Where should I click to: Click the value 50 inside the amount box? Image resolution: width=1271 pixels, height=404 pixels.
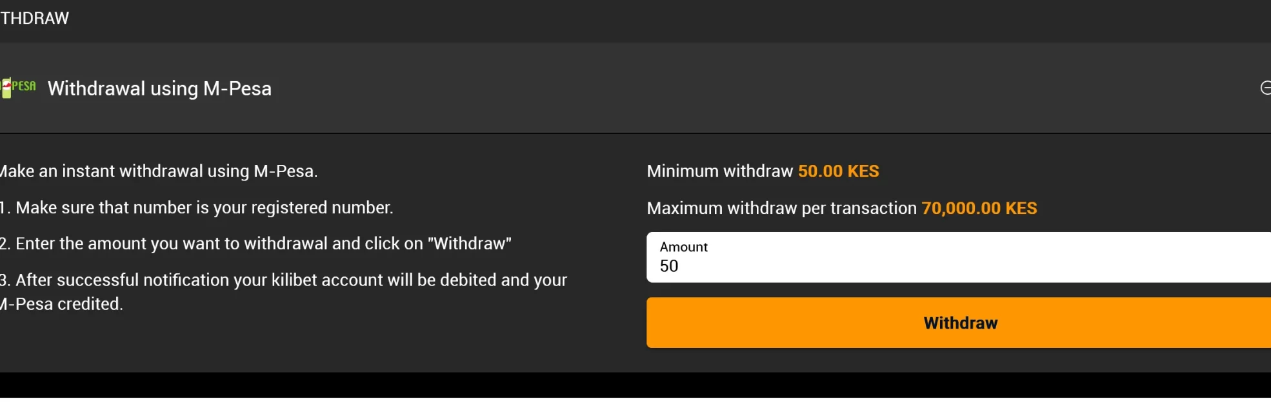click(x=668, y=266)
